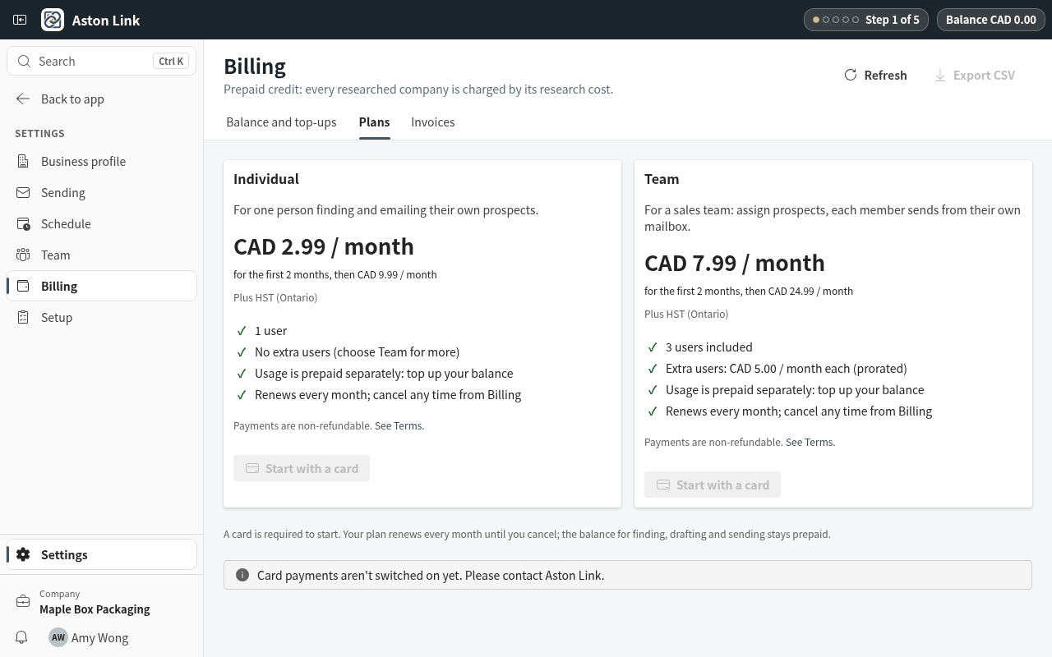This screenshot has height=657, width=1052.
Task: Start Individual plan with a card
Action: coord(302,468)
